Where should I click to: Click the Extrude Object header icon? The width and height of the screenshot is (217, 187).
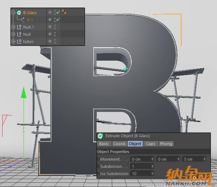100,136
